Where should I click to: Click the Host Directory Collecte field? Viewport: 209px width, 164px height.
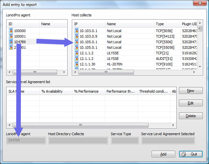click(x=78, y=141)
